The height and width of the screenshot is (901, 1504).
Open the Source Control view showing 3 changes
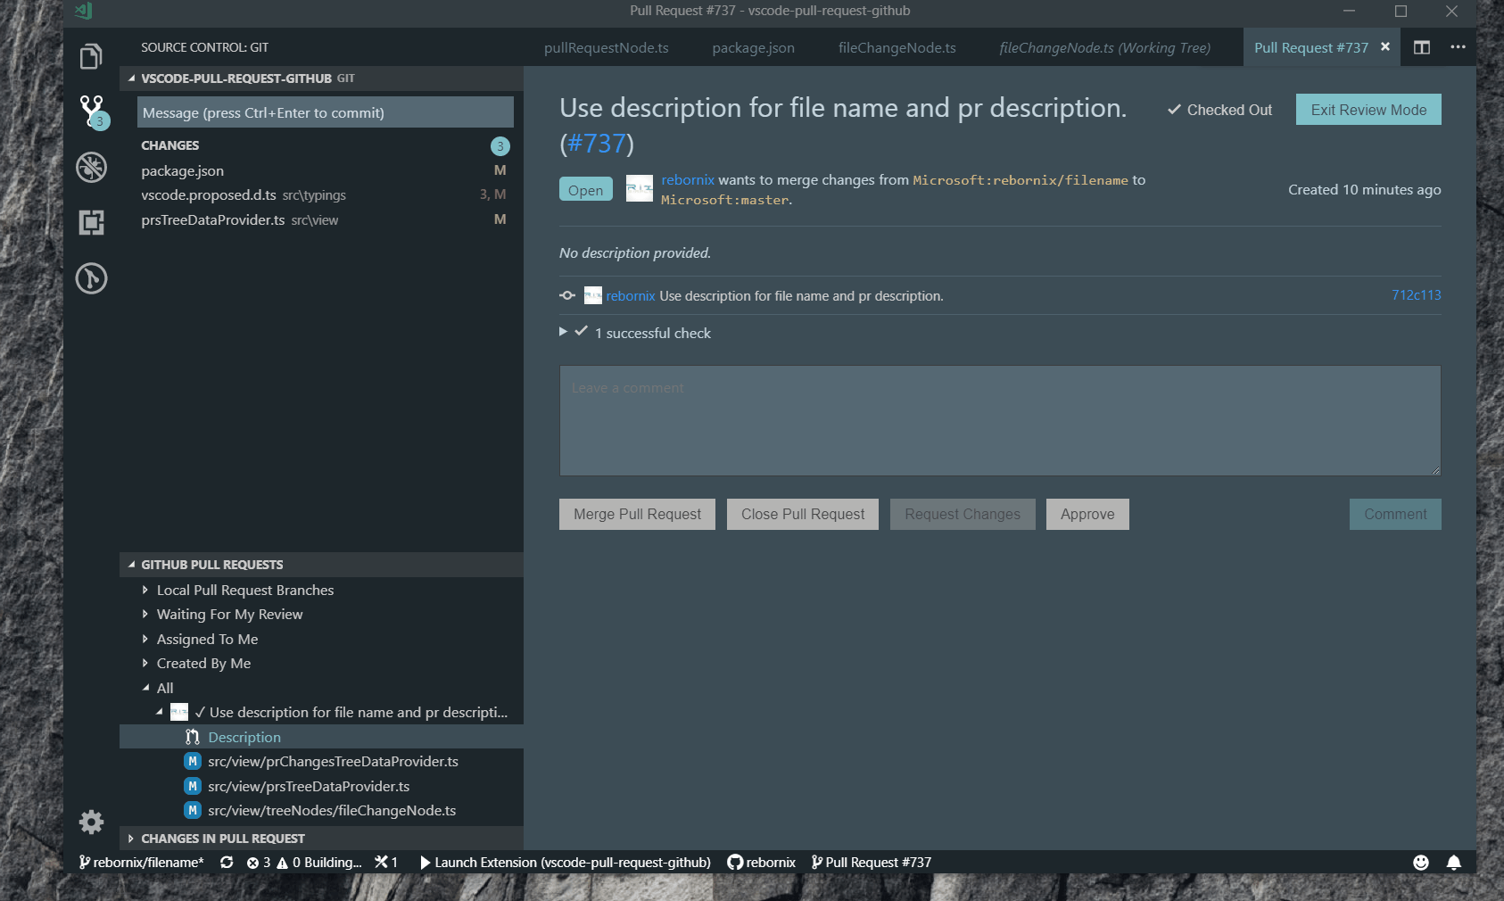[x=90, y=111]
